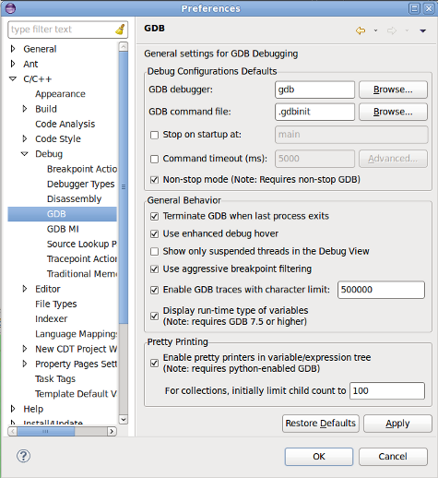This screenshot has height=478, width=438.
Task: Select the highlighted GDB tree item
Action: (63, 214)
